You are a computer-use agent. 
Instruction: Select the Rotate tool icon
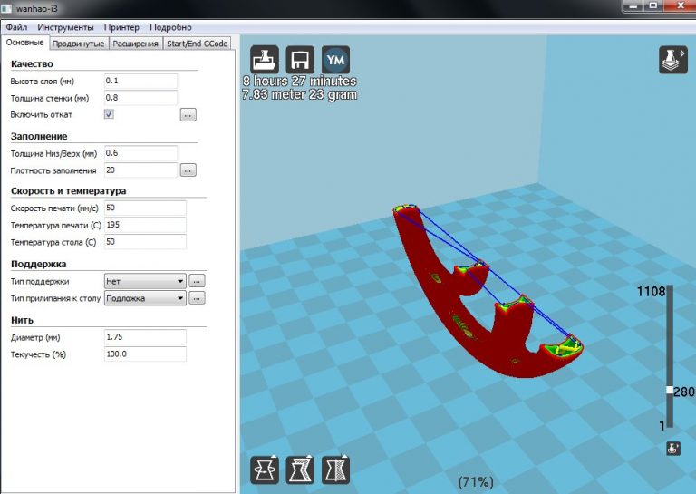(x=264, y=470)
